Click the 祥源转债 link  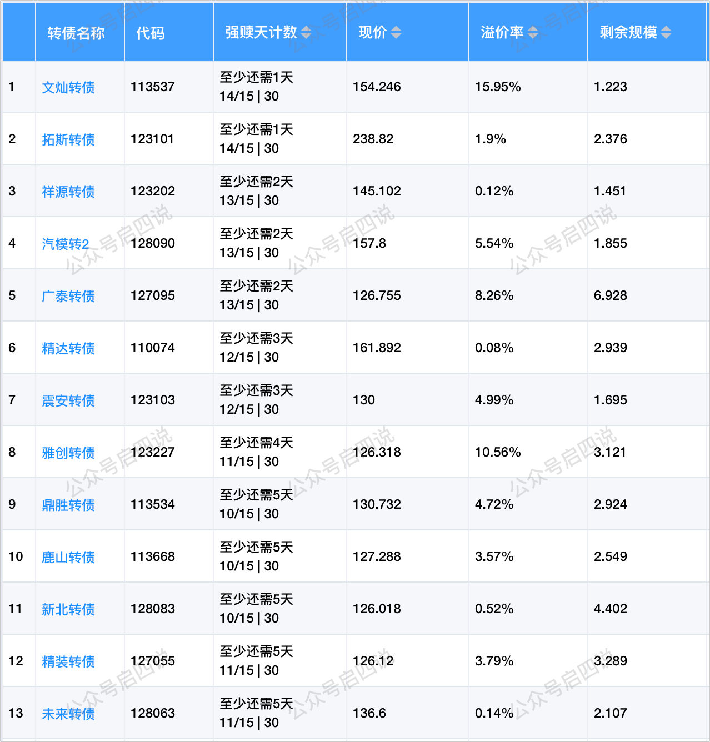(x=68, y=192)
